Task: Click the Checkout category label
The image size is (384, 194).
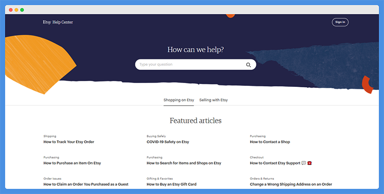Action: pos(257,158)
